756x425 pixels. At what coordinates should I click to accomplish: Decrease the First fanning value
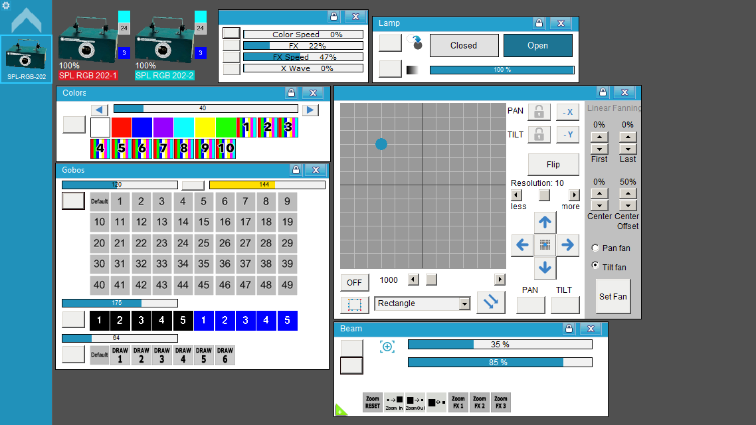tap(599, 149)
